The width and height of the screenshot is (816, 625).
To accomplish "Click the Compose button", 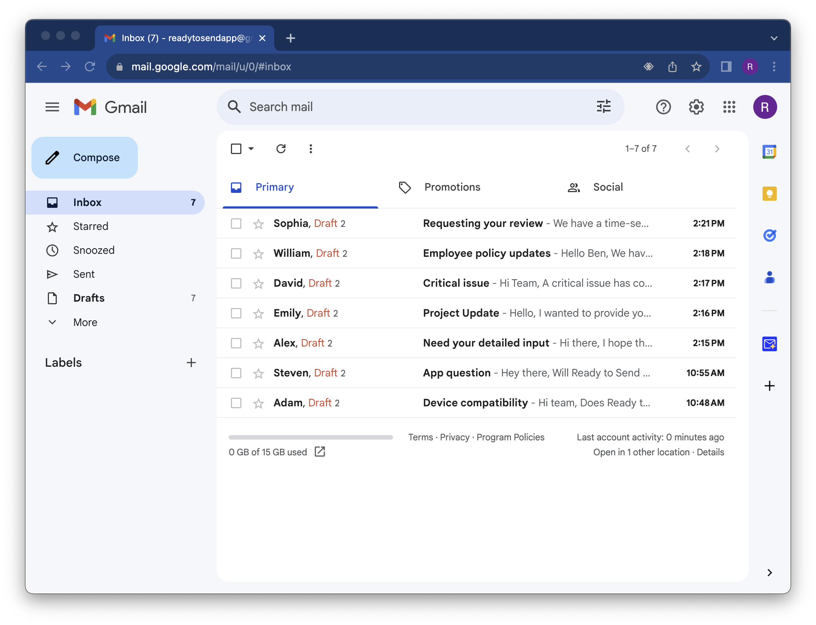I will pos(86,158).
